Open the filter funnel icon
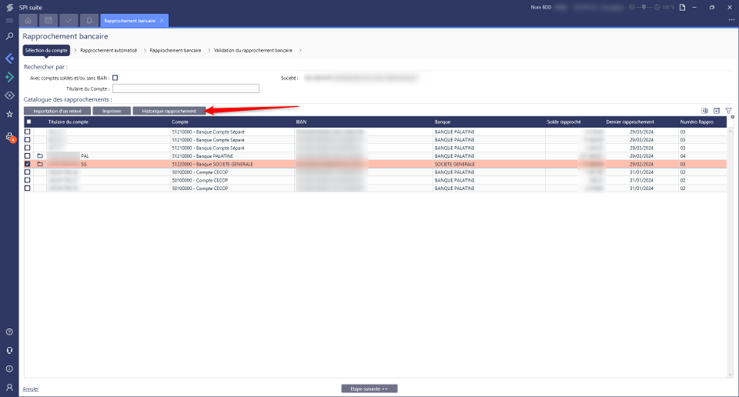This screenshot has width=739, height=397. pos(729,111)
